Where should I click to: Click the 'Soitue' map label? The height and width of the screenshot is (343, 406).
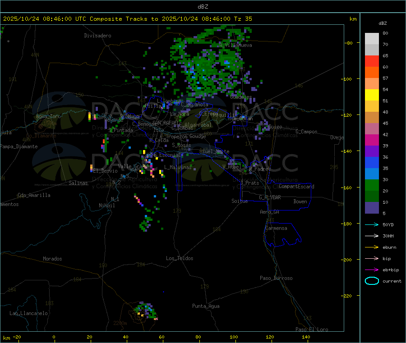click(240, 201)
